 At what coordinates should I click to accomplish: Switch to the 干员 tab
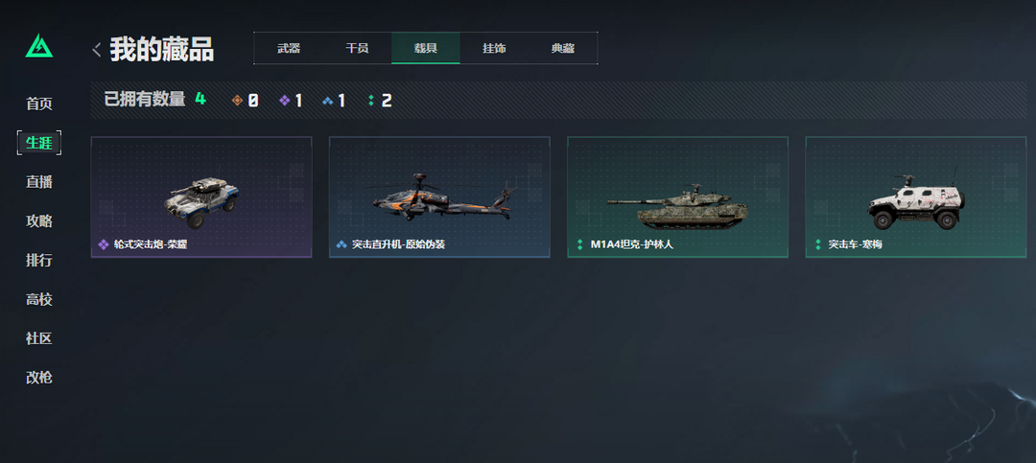click(x=358, y=48)
